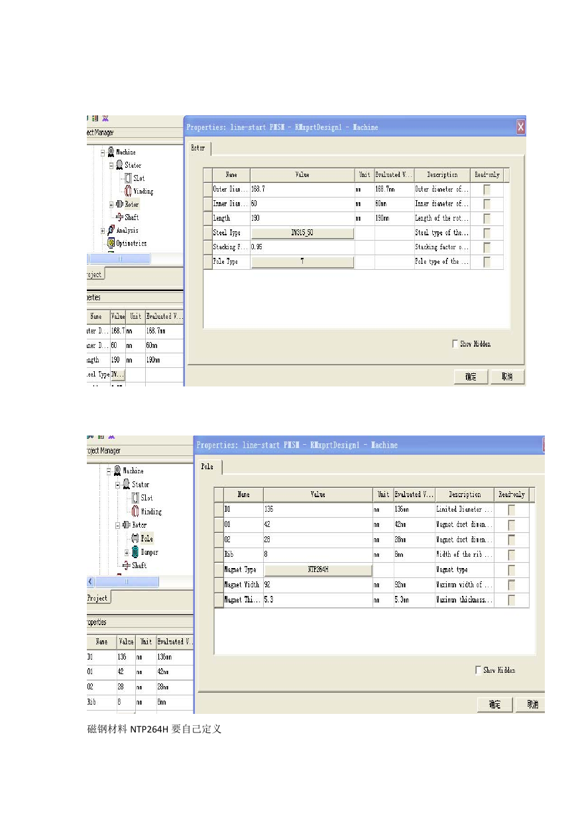Open the Pole Type selector showing 7
Image resolution: width=576 pixels, height=814 pixels.
(302, 262)
